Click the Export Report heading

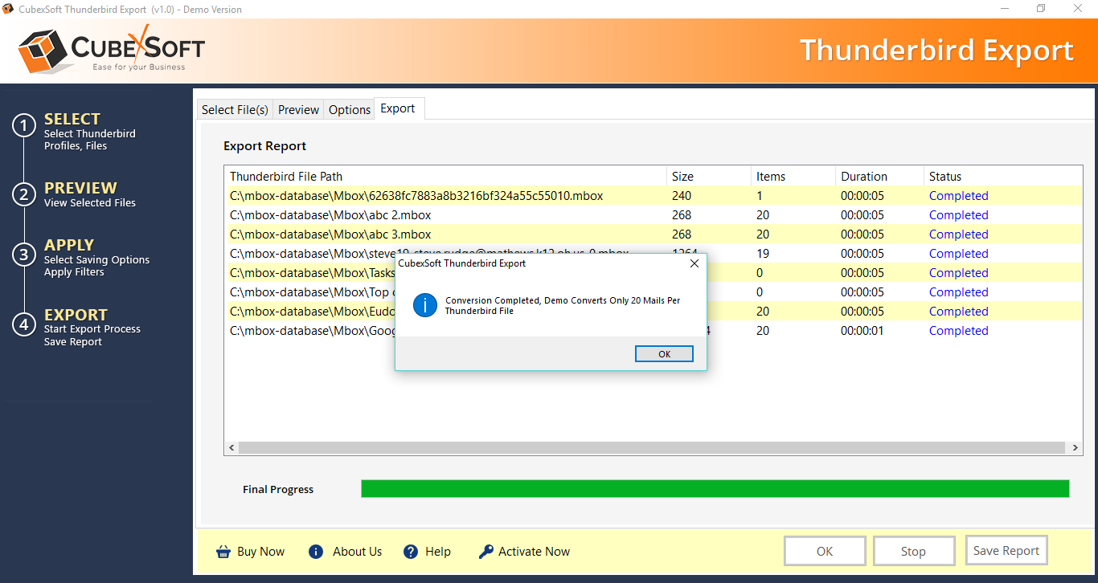pyautogui.click(x=265, y=146)
